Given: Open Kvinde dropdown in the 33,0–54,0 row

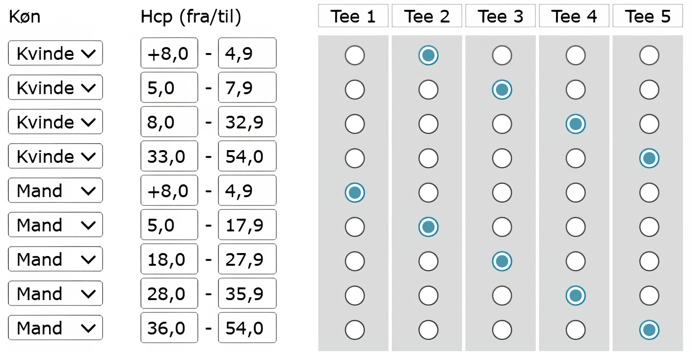Looking at the screenshot, I should 55,156.
